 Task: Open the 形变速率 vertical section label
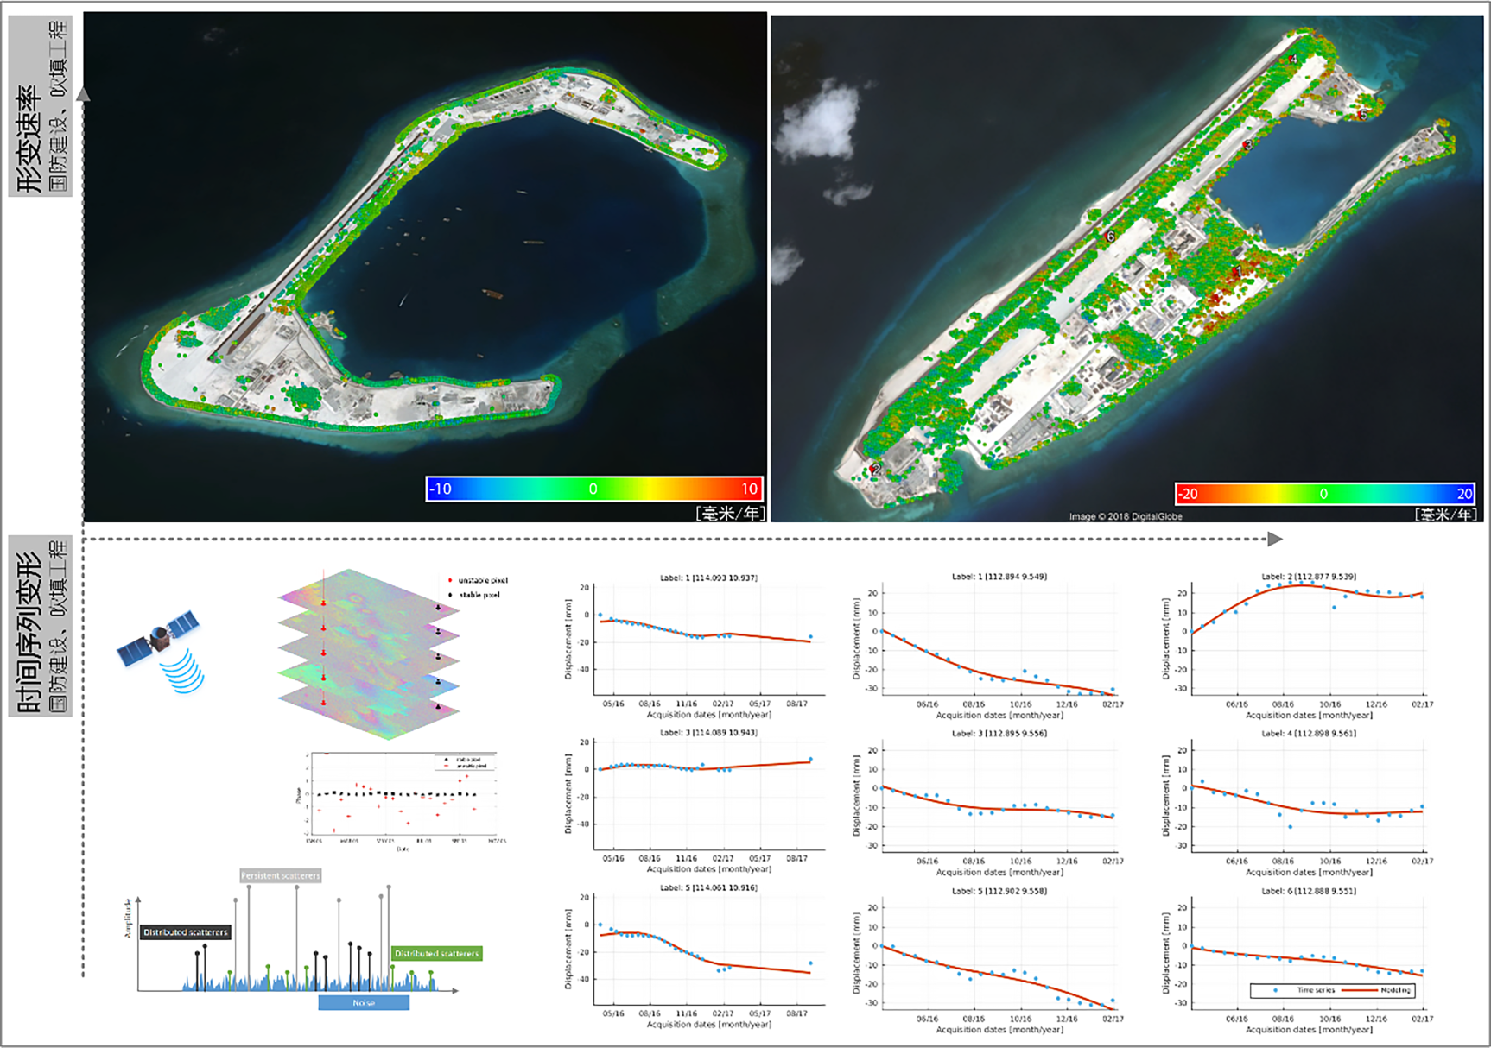[41, 106]
